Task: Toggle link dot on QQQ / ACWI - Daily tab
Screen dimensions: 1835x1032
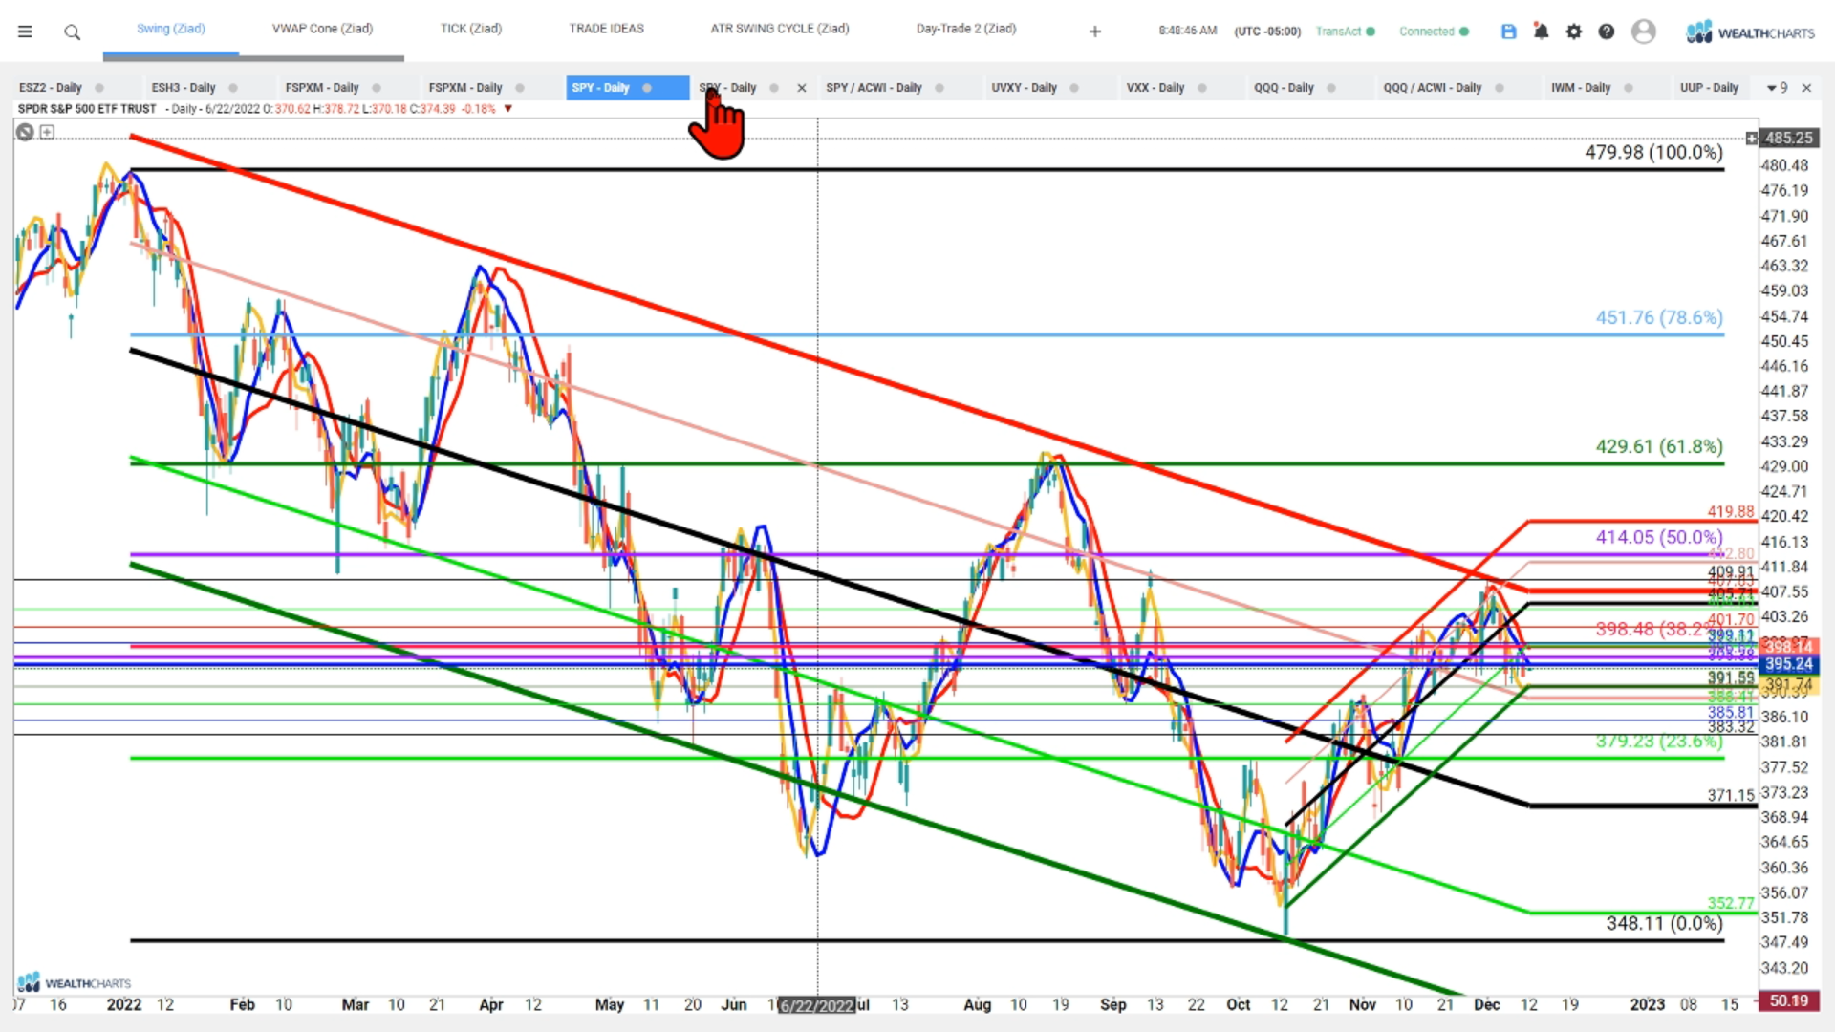Action: click(1499, 88)
